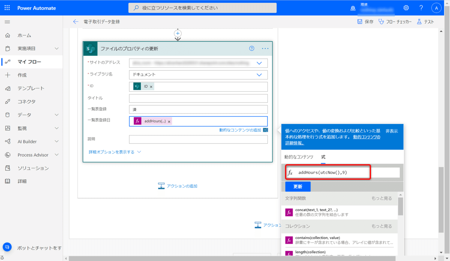Screen dimensions: 450x261
Task: Open テンプレート in the sidebar
Action: pos(31,88)
